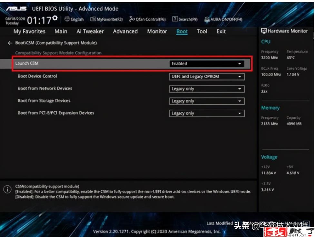Click the Last Modified button
The image size is (315, 237).
click(x=220, y=223)
